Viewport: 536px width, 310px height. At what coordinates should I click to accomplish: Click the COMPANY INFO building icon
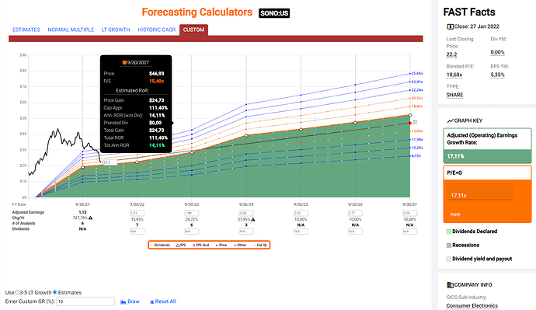tap(451, 284)
